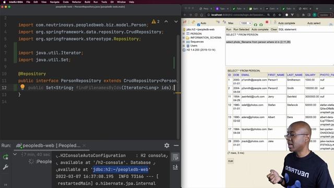The image size is (334, 188).
Task: Click inside the SQL statement text area
Action: pos(280,49)
